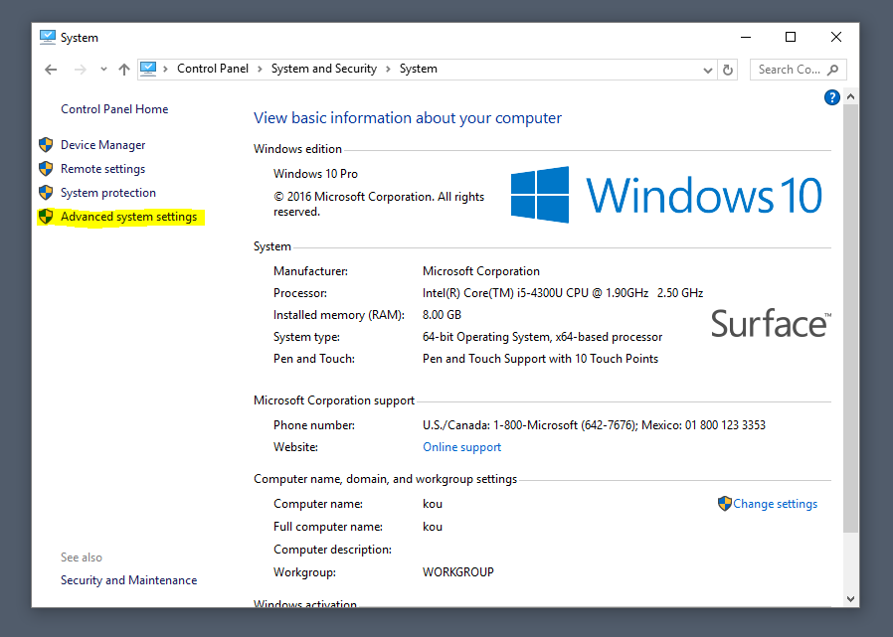Click the Advanced system settings shield icon
893x637 pixels.
pos(46,217)
